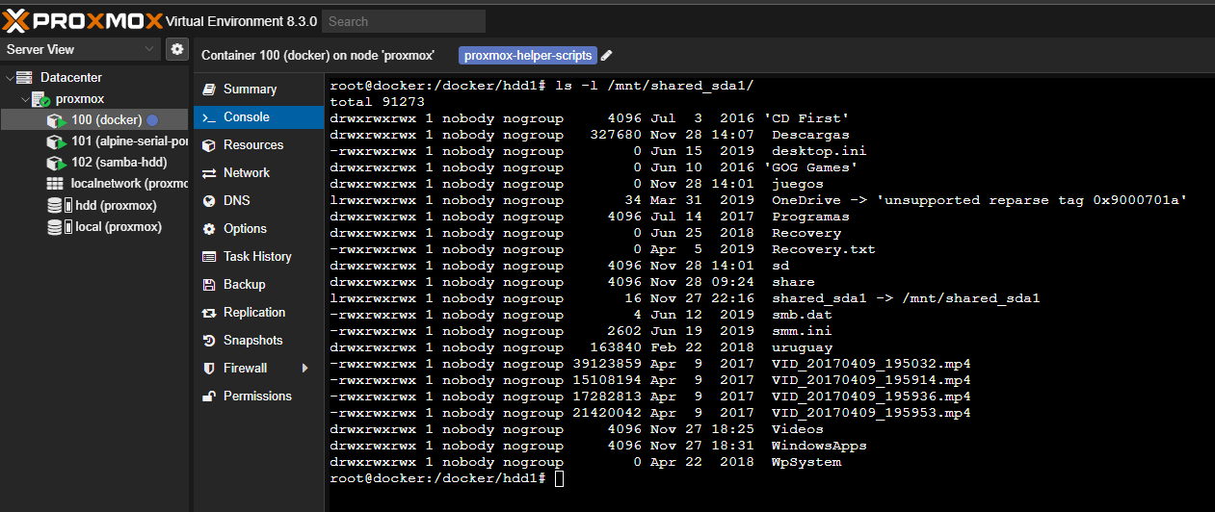Click the Permissions unlock icon
This screenshot has width=1215, height=512.
coord(208,397)
